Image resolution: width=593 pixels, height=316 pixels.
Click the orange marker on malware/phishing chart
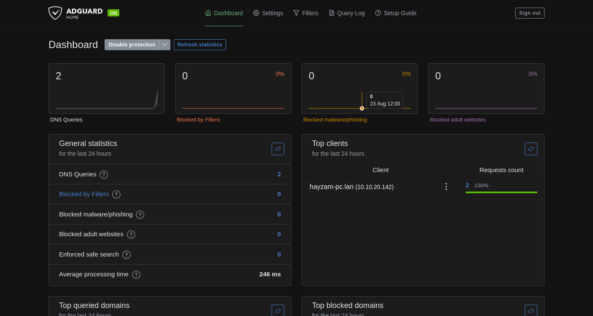(x=362, y=108)
